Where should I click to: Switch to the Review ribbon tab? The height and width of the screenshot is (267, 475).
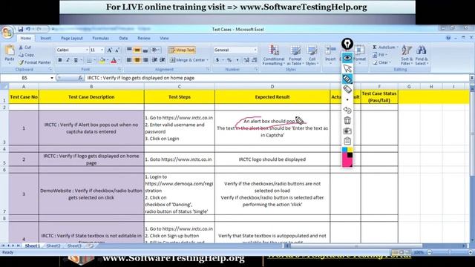tap(144, 38)
